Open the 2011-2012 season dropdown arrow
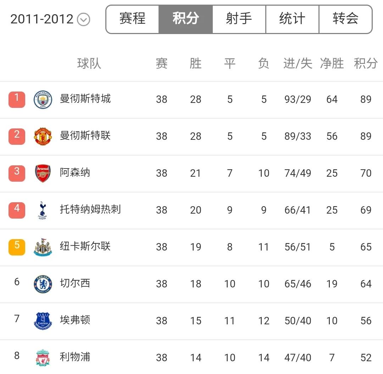383x374 pixels. pos(84,20)
